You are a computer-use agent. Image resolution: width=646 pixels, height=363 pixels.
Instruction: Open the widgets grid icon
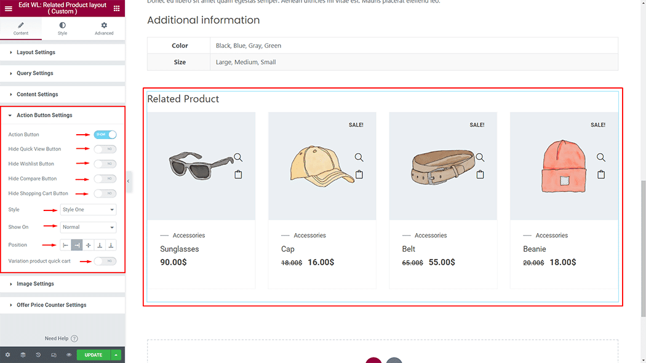pyautogui.click(x=117, y=9)
